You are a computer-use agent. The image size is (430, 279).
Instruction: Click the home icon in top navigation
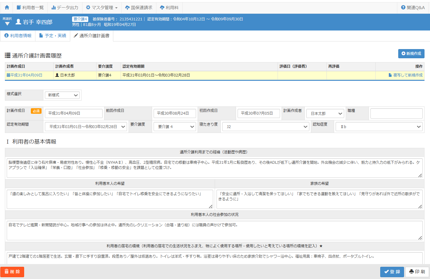(x=7, y=7)
